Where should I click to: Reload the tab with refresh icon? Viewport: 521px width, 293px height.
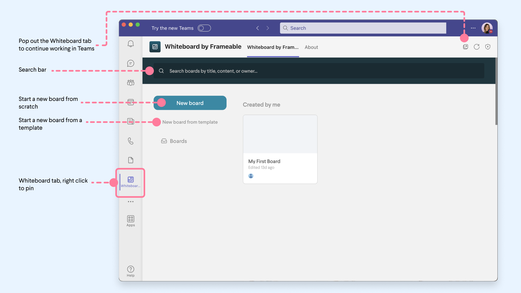pyautogui.click(x=476, y=47)
